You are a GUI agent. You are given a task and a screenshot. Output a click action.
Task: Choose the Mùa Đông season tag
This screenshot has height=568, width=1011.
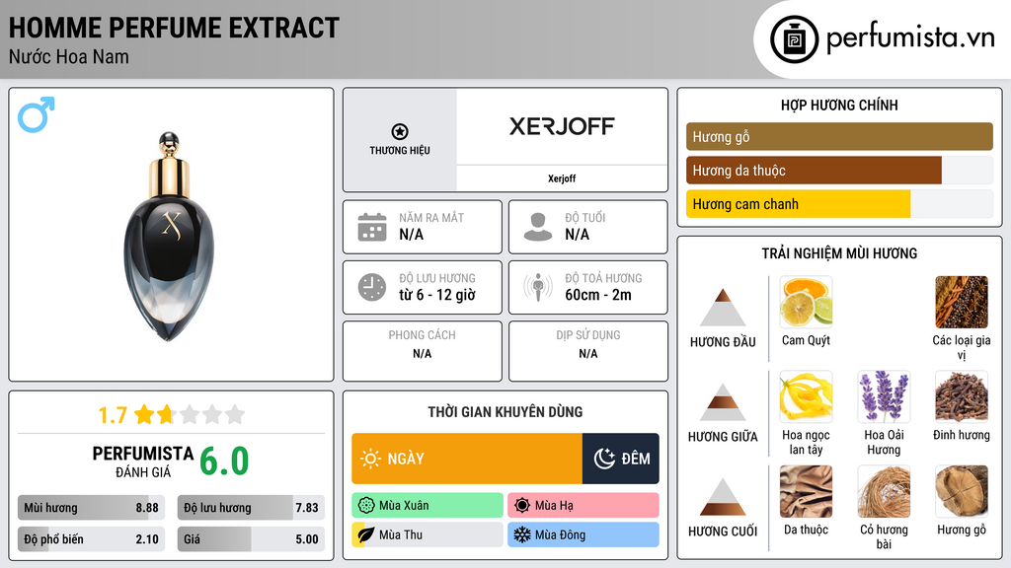click(583, 534)
